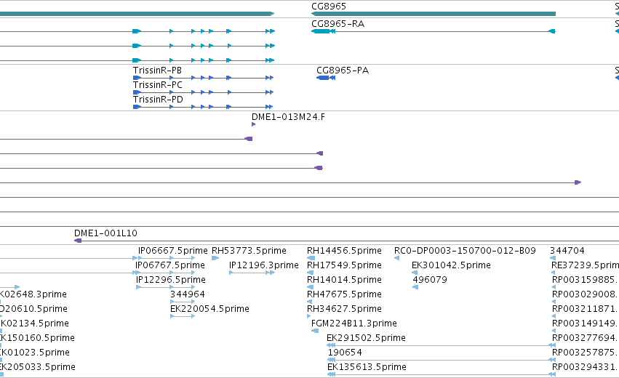Viewport: 619px width, 378px height.
Task: Click the RP003257875 EST label
Action: pyautogui.click(x=585, y=353)
